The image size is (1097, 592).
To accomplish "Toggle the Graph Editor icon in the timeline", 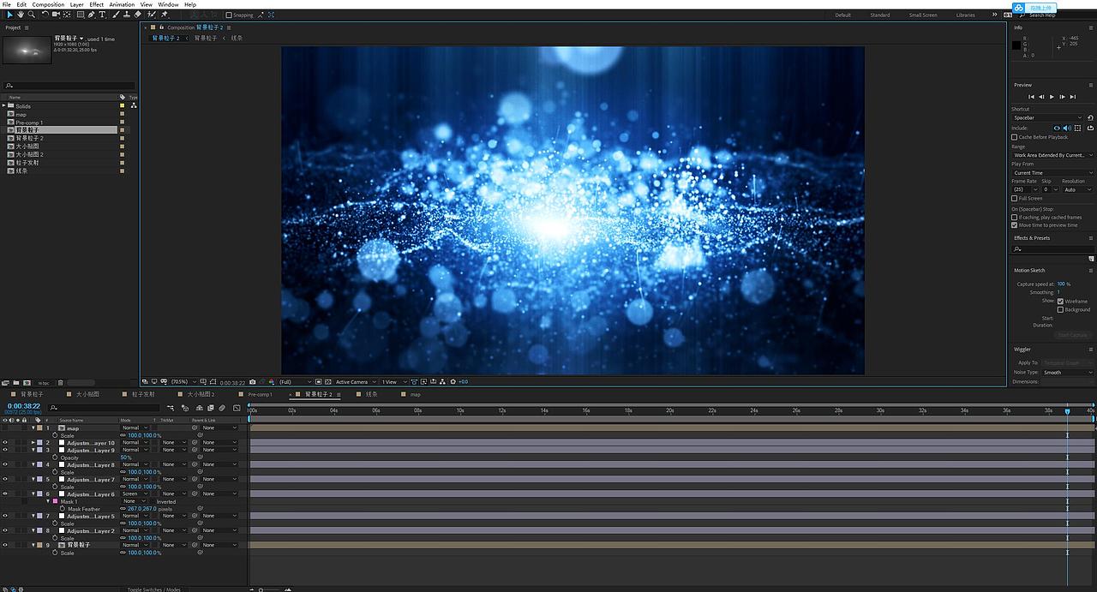I will coord(237,408).
